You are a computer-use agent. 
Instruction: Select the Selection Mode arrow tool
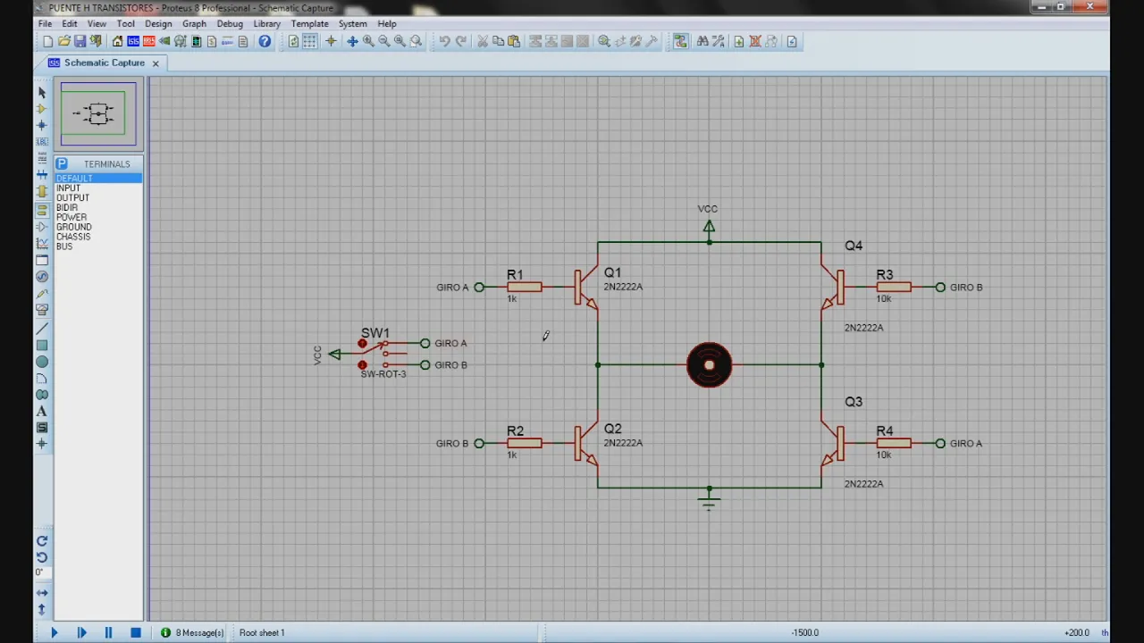(42, 92)
